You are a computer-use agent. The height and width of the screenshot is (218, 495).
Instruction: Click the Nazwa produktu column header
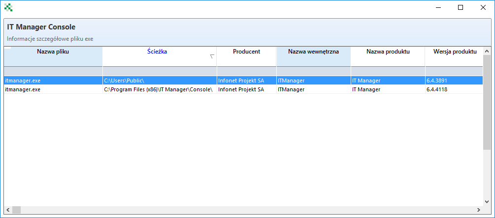point(388,56)
